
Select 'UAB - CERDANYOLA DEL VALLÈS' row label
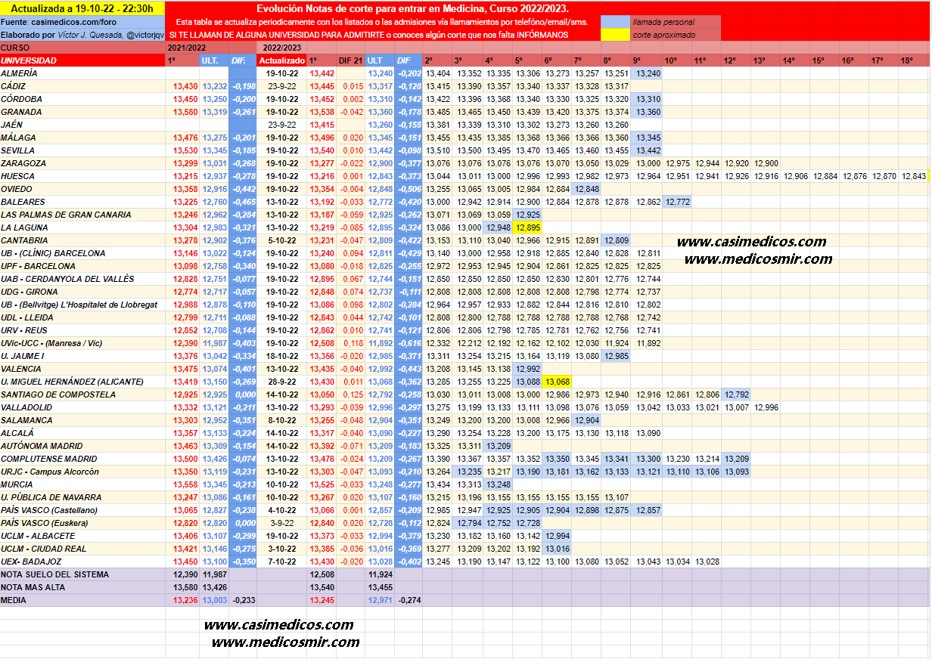click(82, 279)
